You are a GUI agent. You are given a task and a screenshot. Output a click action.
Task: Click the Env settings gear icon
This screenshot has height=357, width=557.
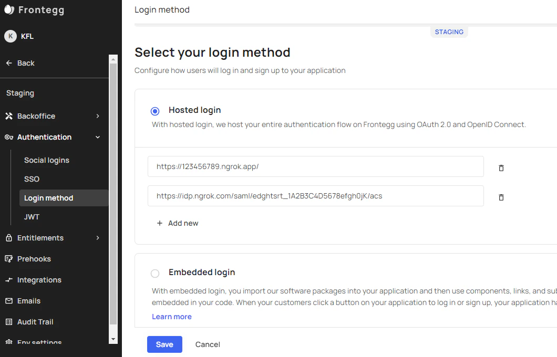point(8,341)
